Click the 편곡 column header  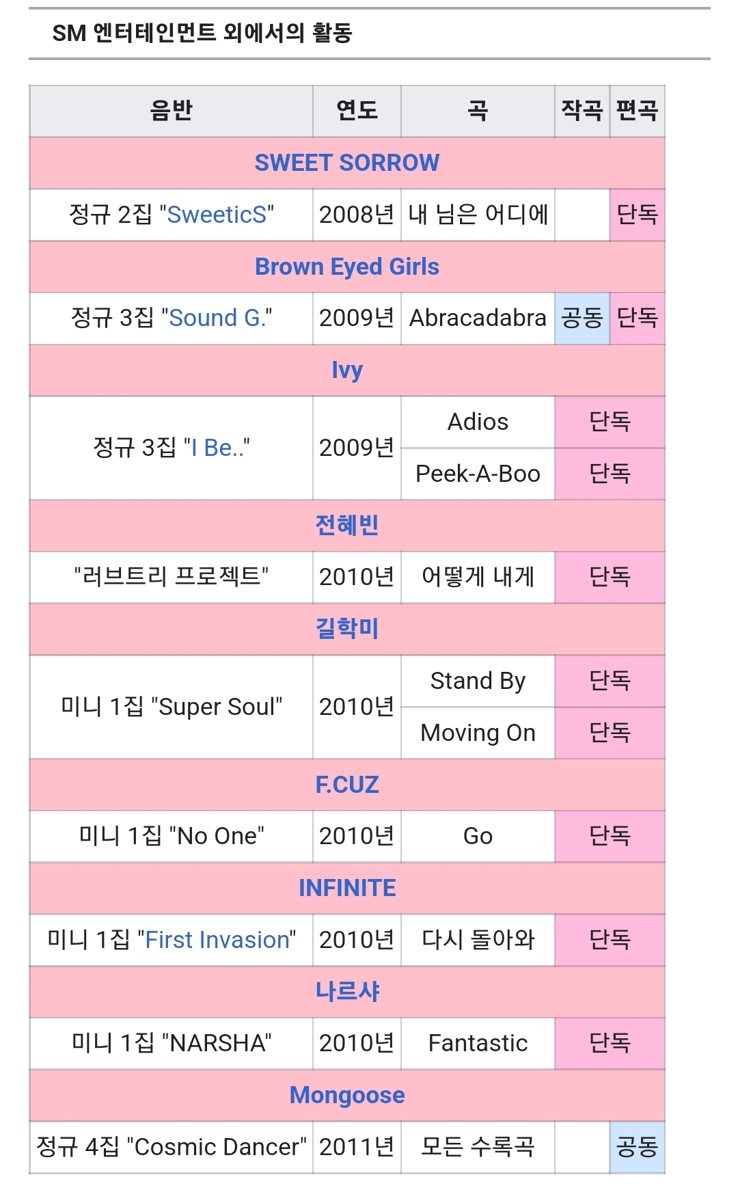637,111
